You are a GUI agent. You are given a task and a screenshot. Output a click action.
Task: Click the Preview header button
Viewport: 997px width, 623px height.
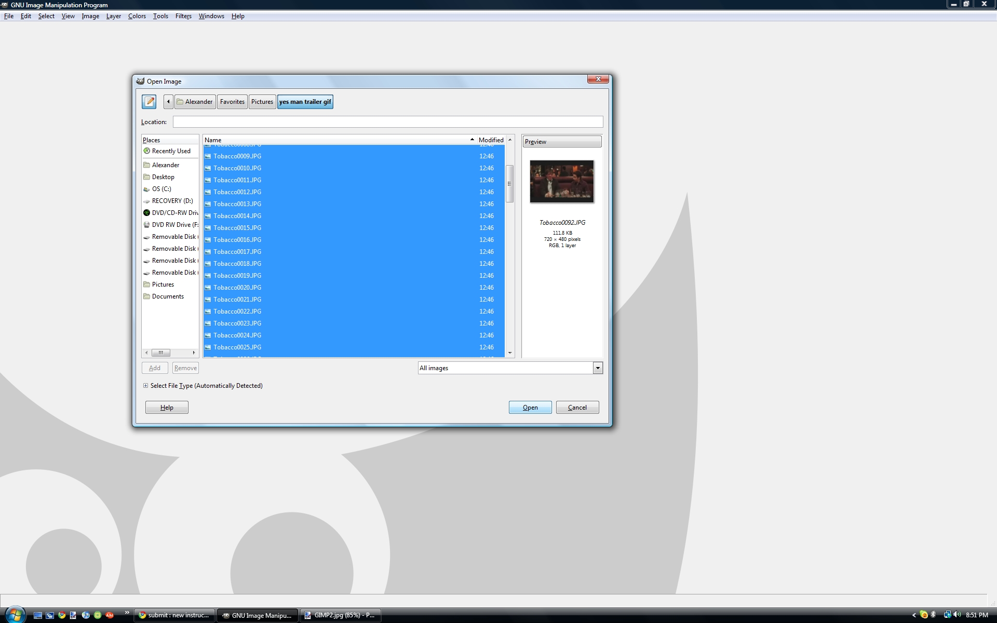pos(562,142)
